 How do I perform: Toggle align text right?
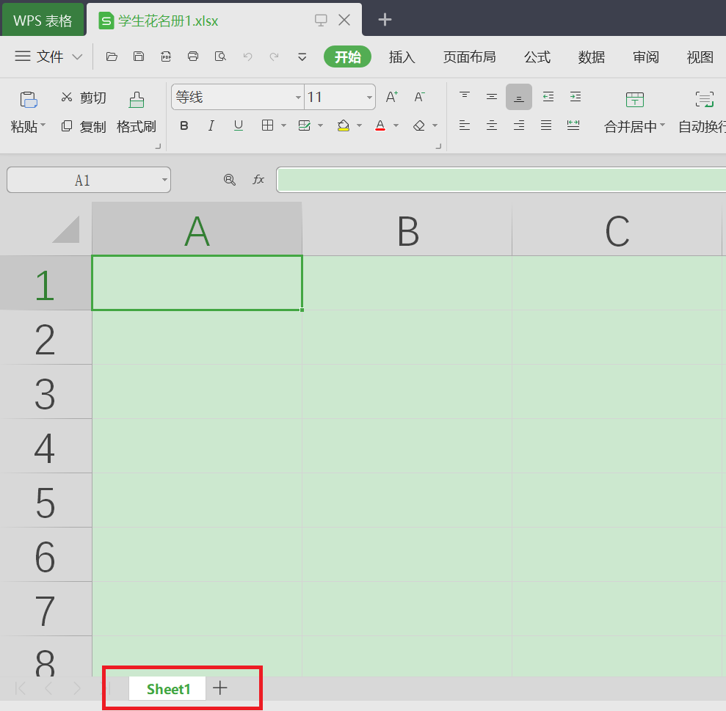pos(519,125)
